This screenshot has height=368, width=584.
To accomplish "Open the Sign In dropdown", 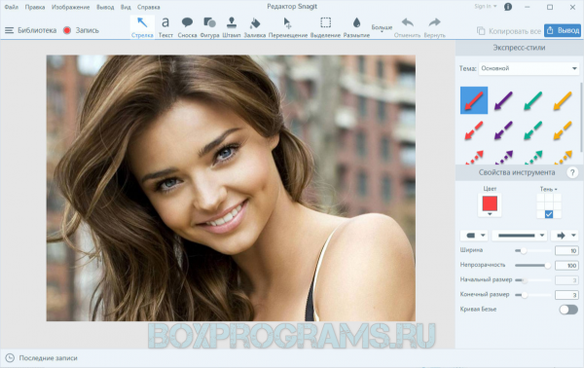I will tap(486, 7).
